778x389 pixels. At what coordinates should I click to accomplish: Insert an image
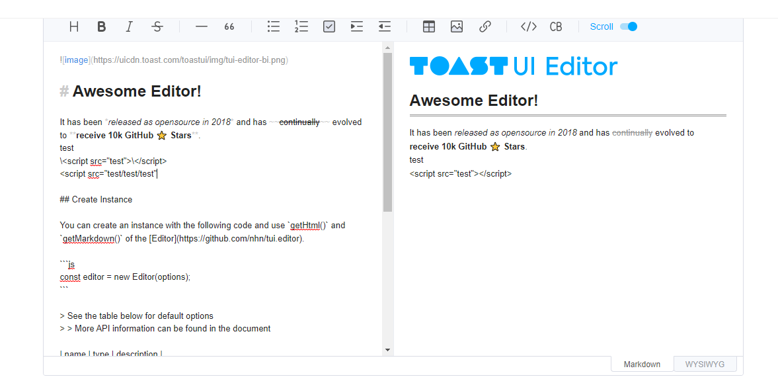click(x=456, y=26)
